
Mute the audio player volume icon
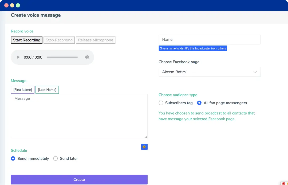click(87, 57)
